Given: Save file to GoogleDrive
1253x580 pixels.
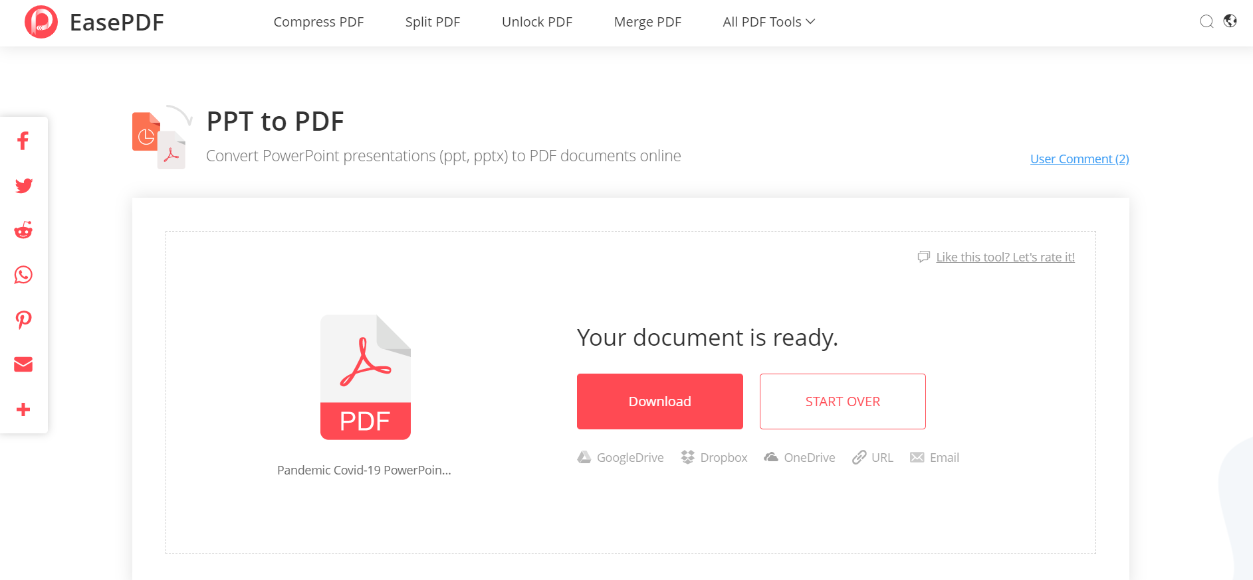Looking at the screenshot, I should click(x=621, y=457).
